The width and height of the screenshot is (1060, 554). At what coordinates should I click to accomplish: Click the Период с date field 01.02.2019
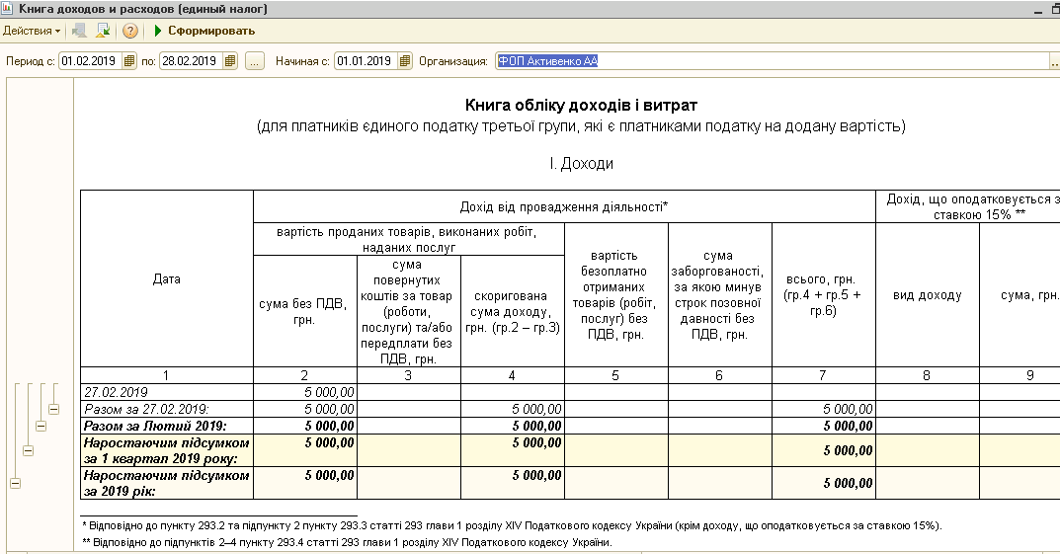click(x=91, y=61)
